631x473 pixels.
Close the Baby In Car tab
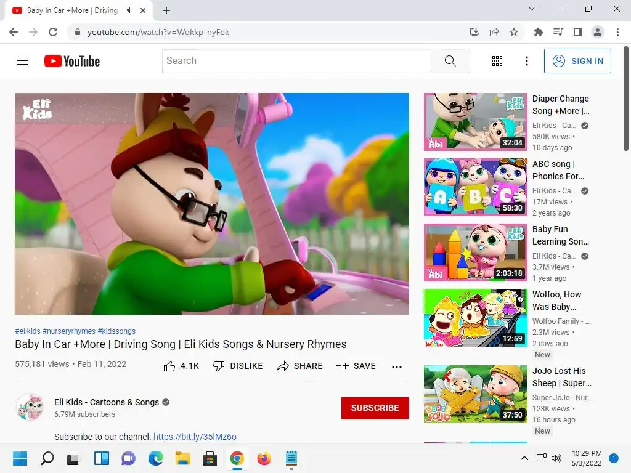[x=143, y=10]
